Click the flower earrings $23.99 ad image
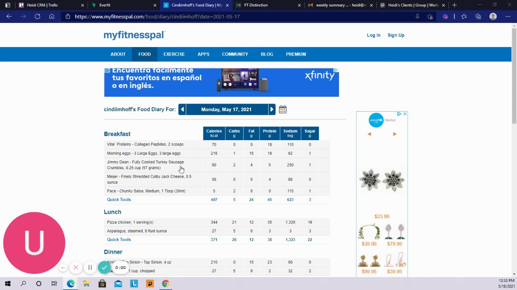Viewport: 517px width, 290px height. pyautogui.click(x=382, y=180)
